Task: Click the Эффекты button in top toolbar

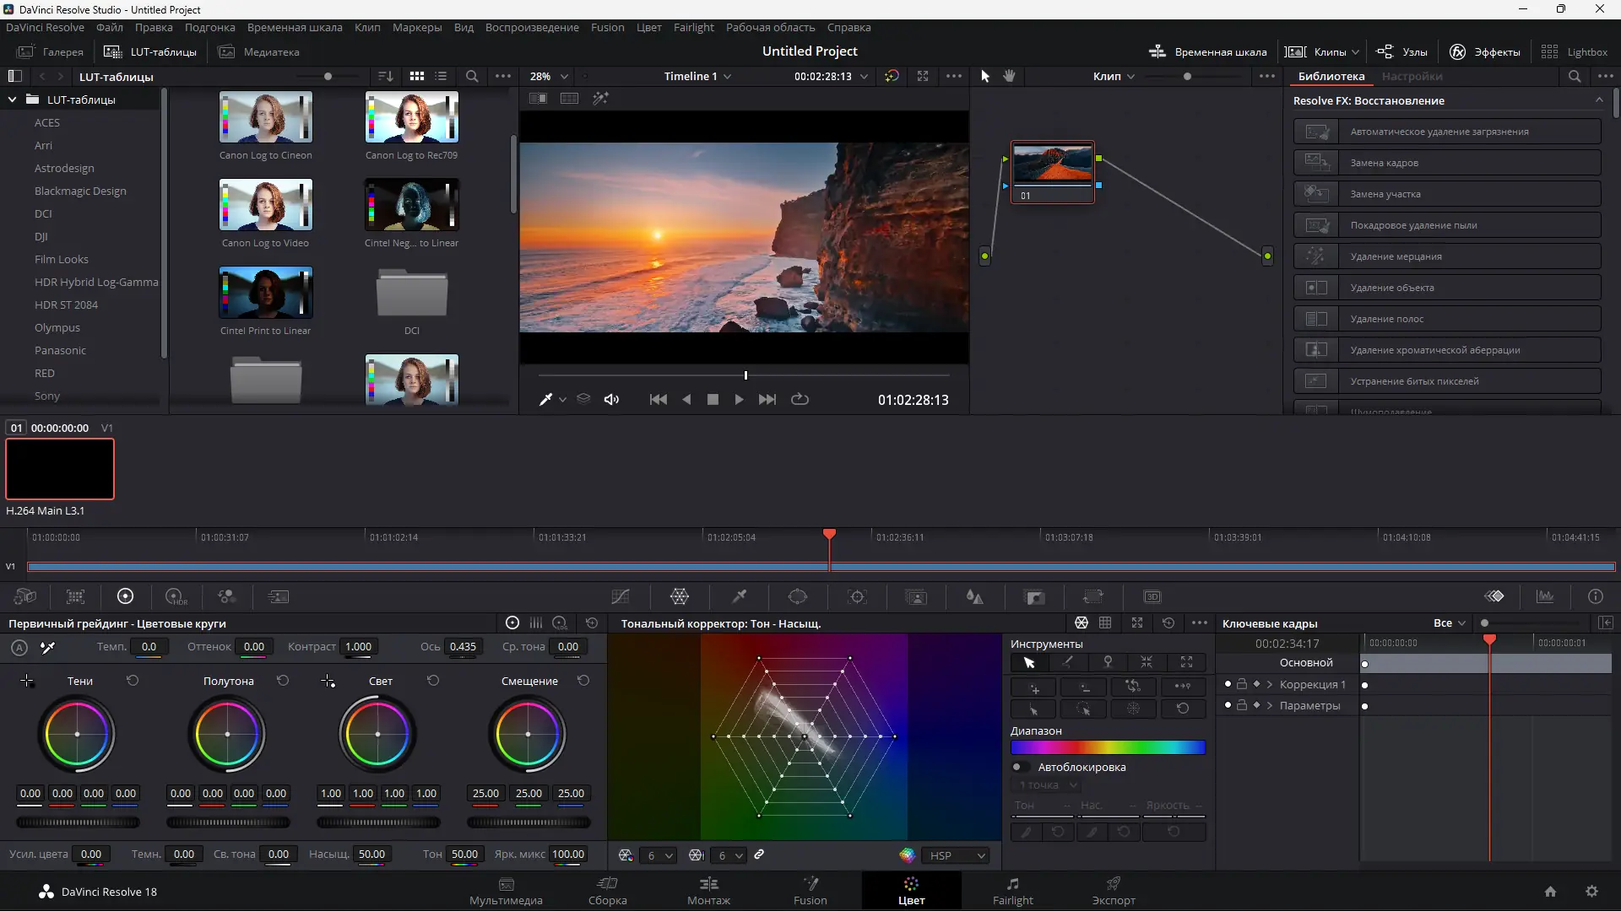Action: click(1485, 51)
